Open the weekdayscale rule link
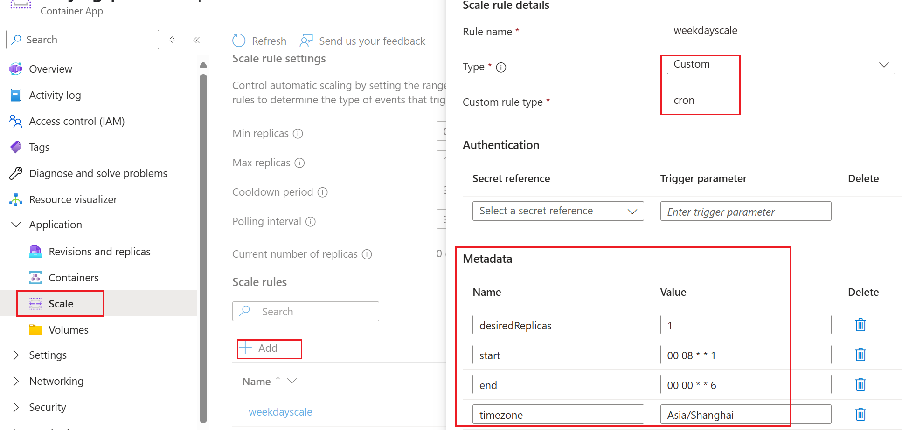The height and width of the screenshot is (430, 902). click(280, 412)
